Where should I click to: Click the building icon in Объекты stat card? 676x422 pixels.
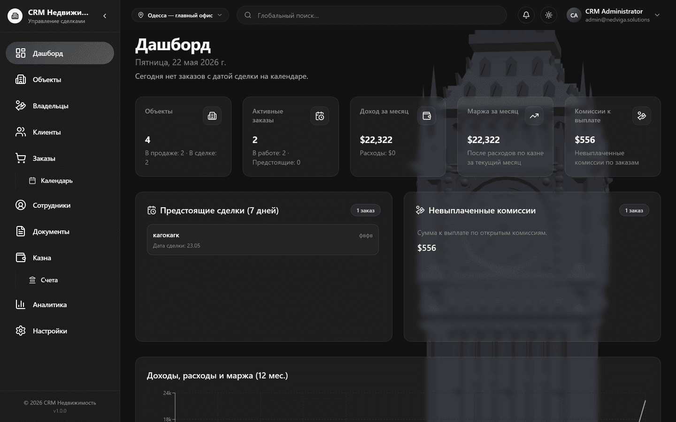pos(212,116)
